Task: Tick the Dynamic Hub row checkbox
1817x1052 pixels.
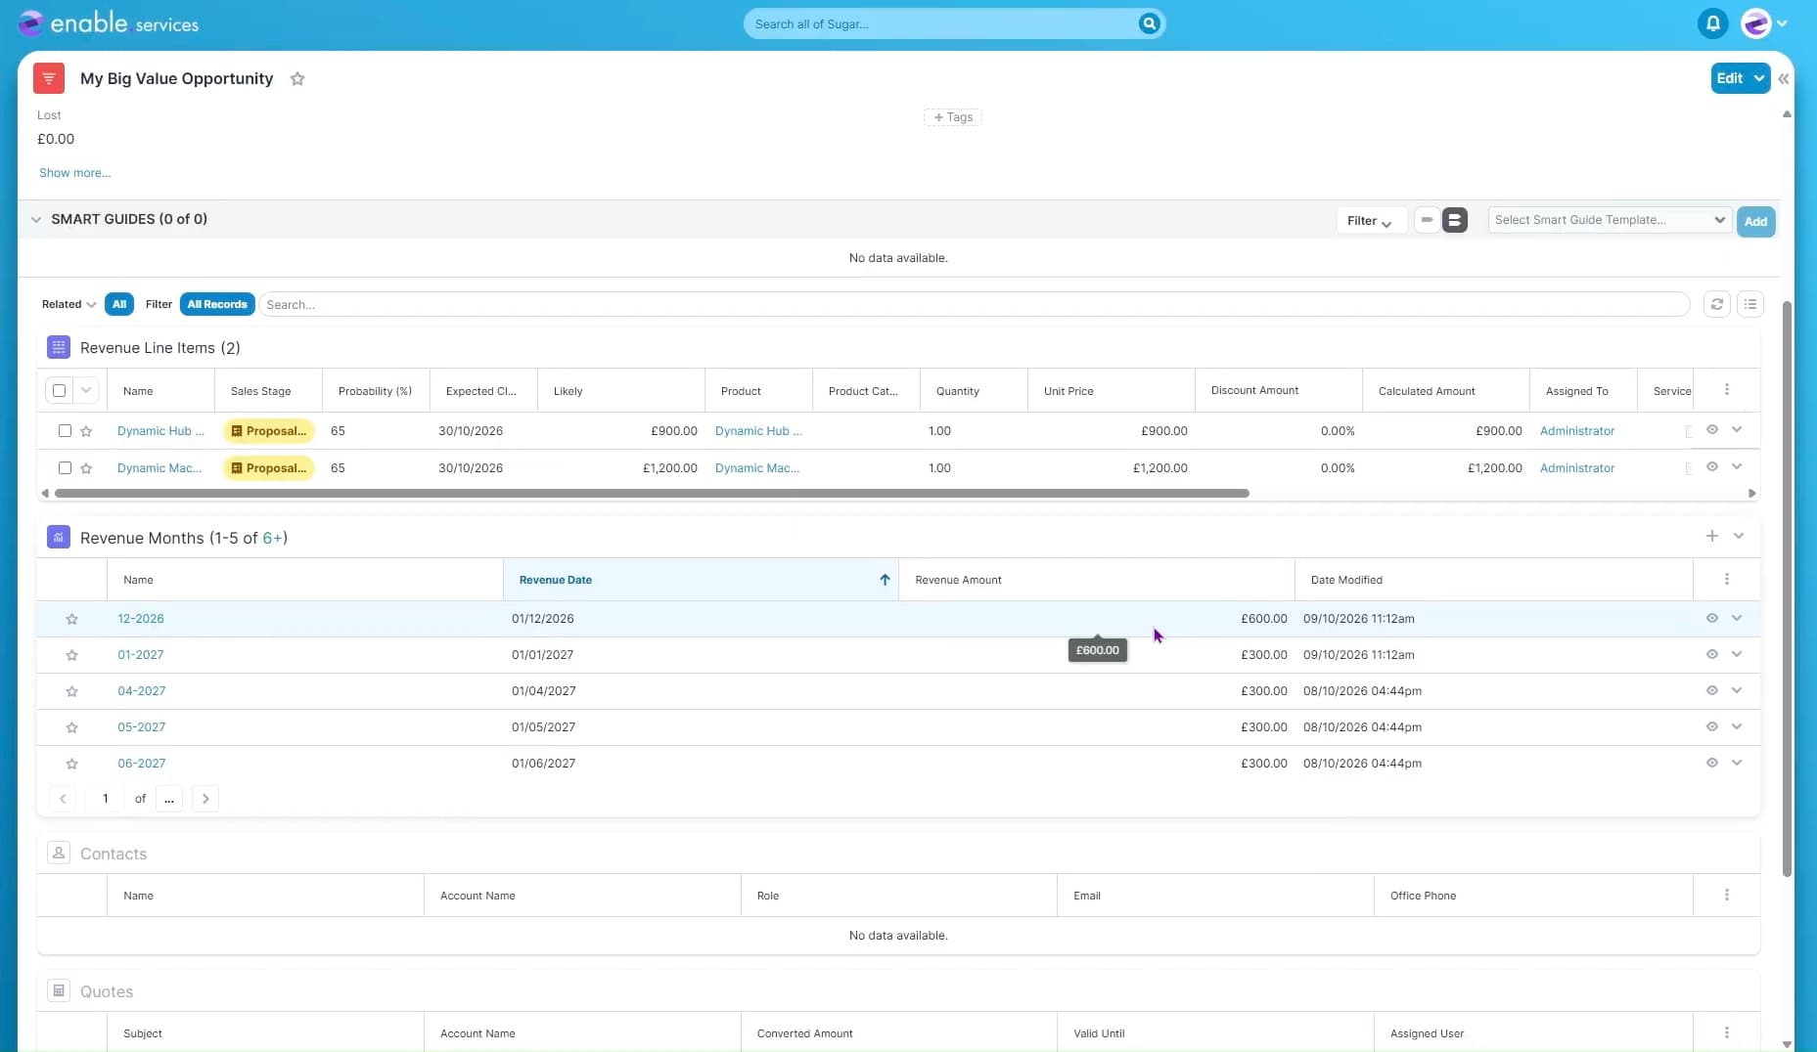Action: coord(65,430)
